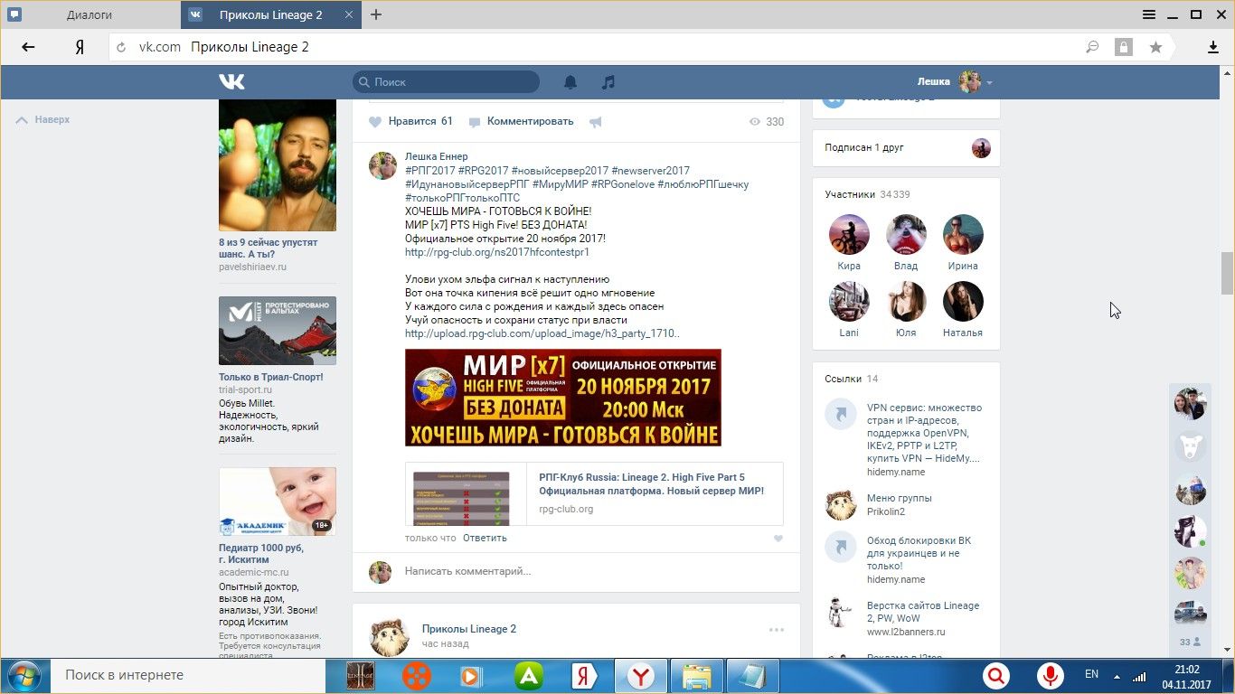The image size is (1235, 694).
Task: Click 'Ответить' under the comment
Action: [485, 538]
